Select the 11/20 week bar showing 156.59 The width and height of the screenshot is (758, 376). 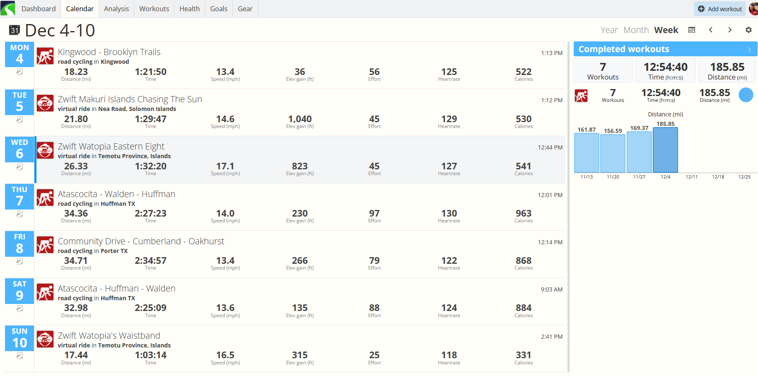[613, 154]
